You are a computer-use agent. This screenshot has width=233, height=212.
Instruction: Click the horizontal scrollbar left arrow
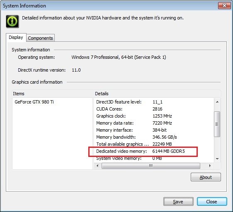point(97,166)
